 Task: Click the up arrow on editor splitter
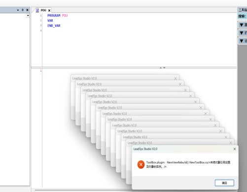(161, 68)
